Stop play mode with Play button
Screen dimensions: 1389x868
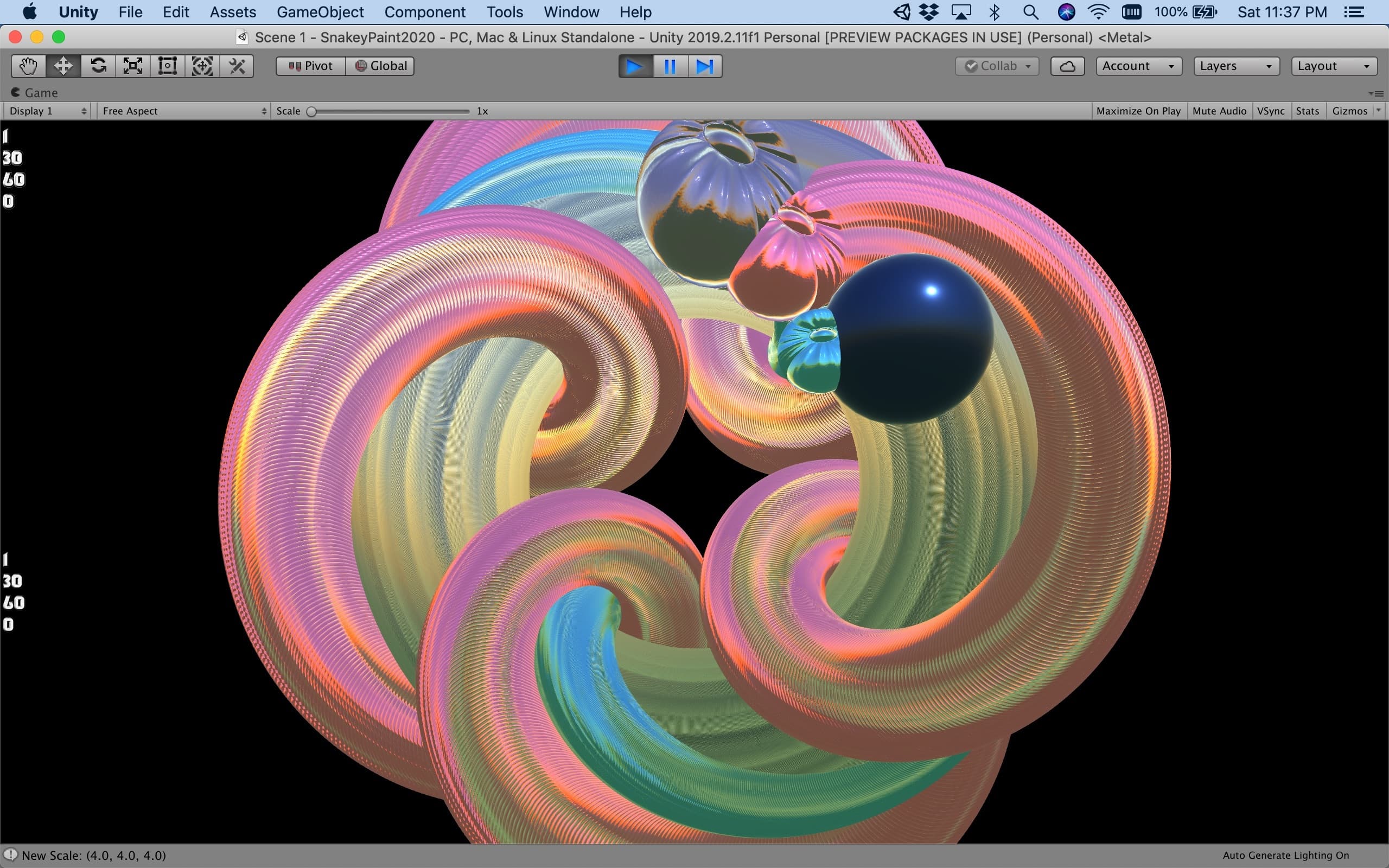click(635, 67)
